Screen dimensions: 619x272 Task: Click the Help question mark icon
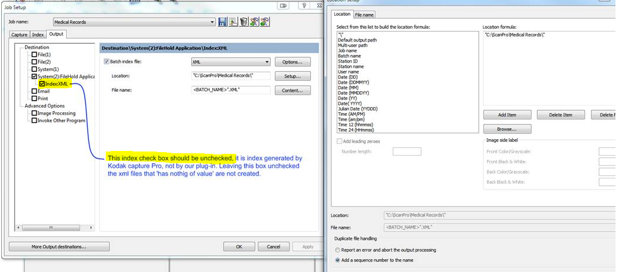tap(304, 5)
